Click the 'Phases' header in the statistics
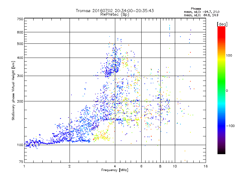The height and width of the screenshot is (181, 242). point(196,9)
